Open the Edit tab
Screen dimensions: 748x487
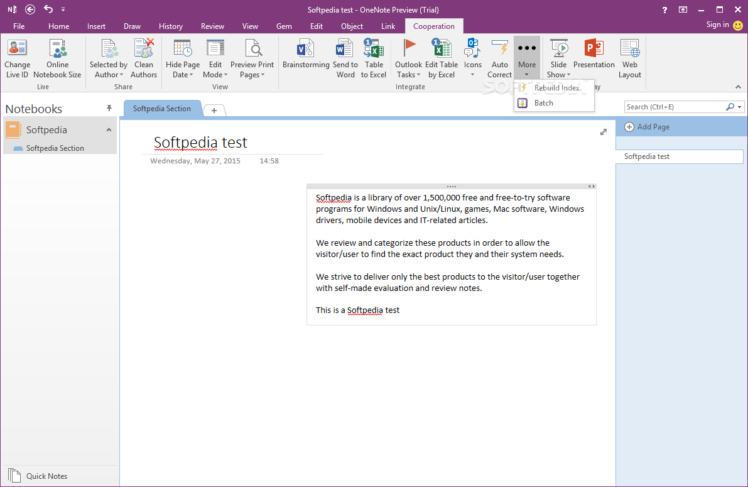[317, 26]
